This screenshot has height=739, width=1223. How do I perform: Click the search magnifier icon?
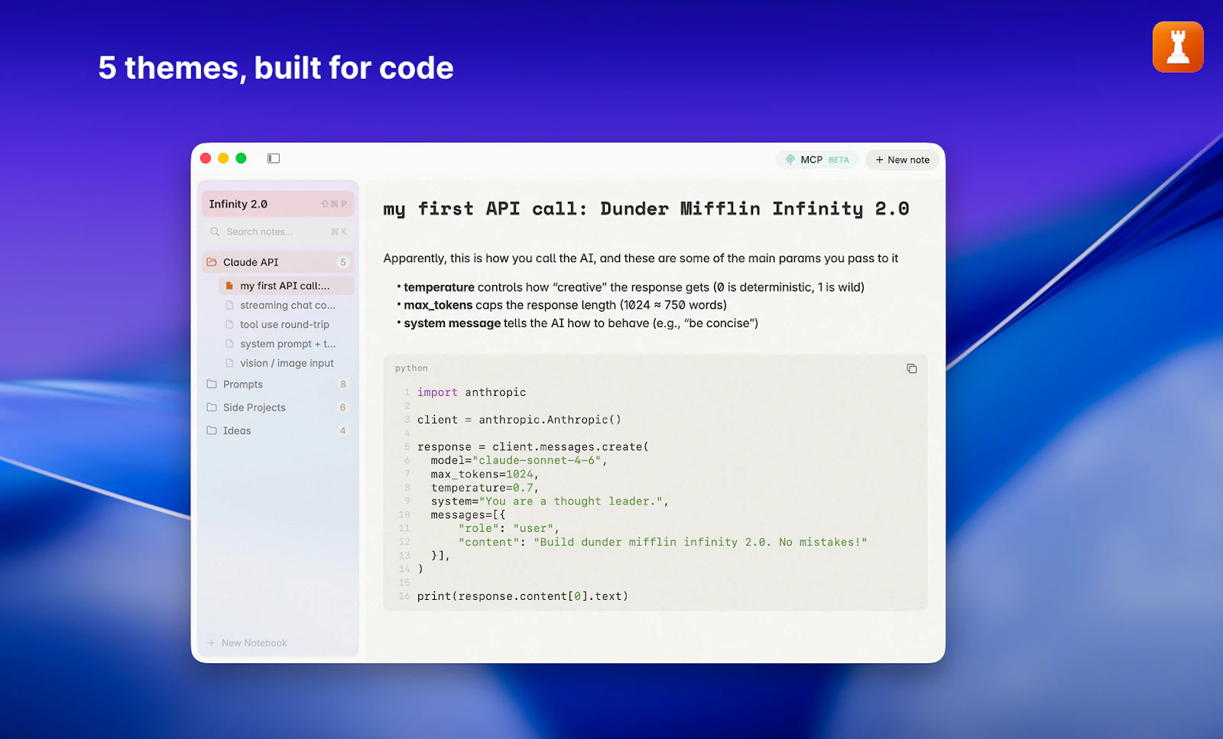pos(215,232)
